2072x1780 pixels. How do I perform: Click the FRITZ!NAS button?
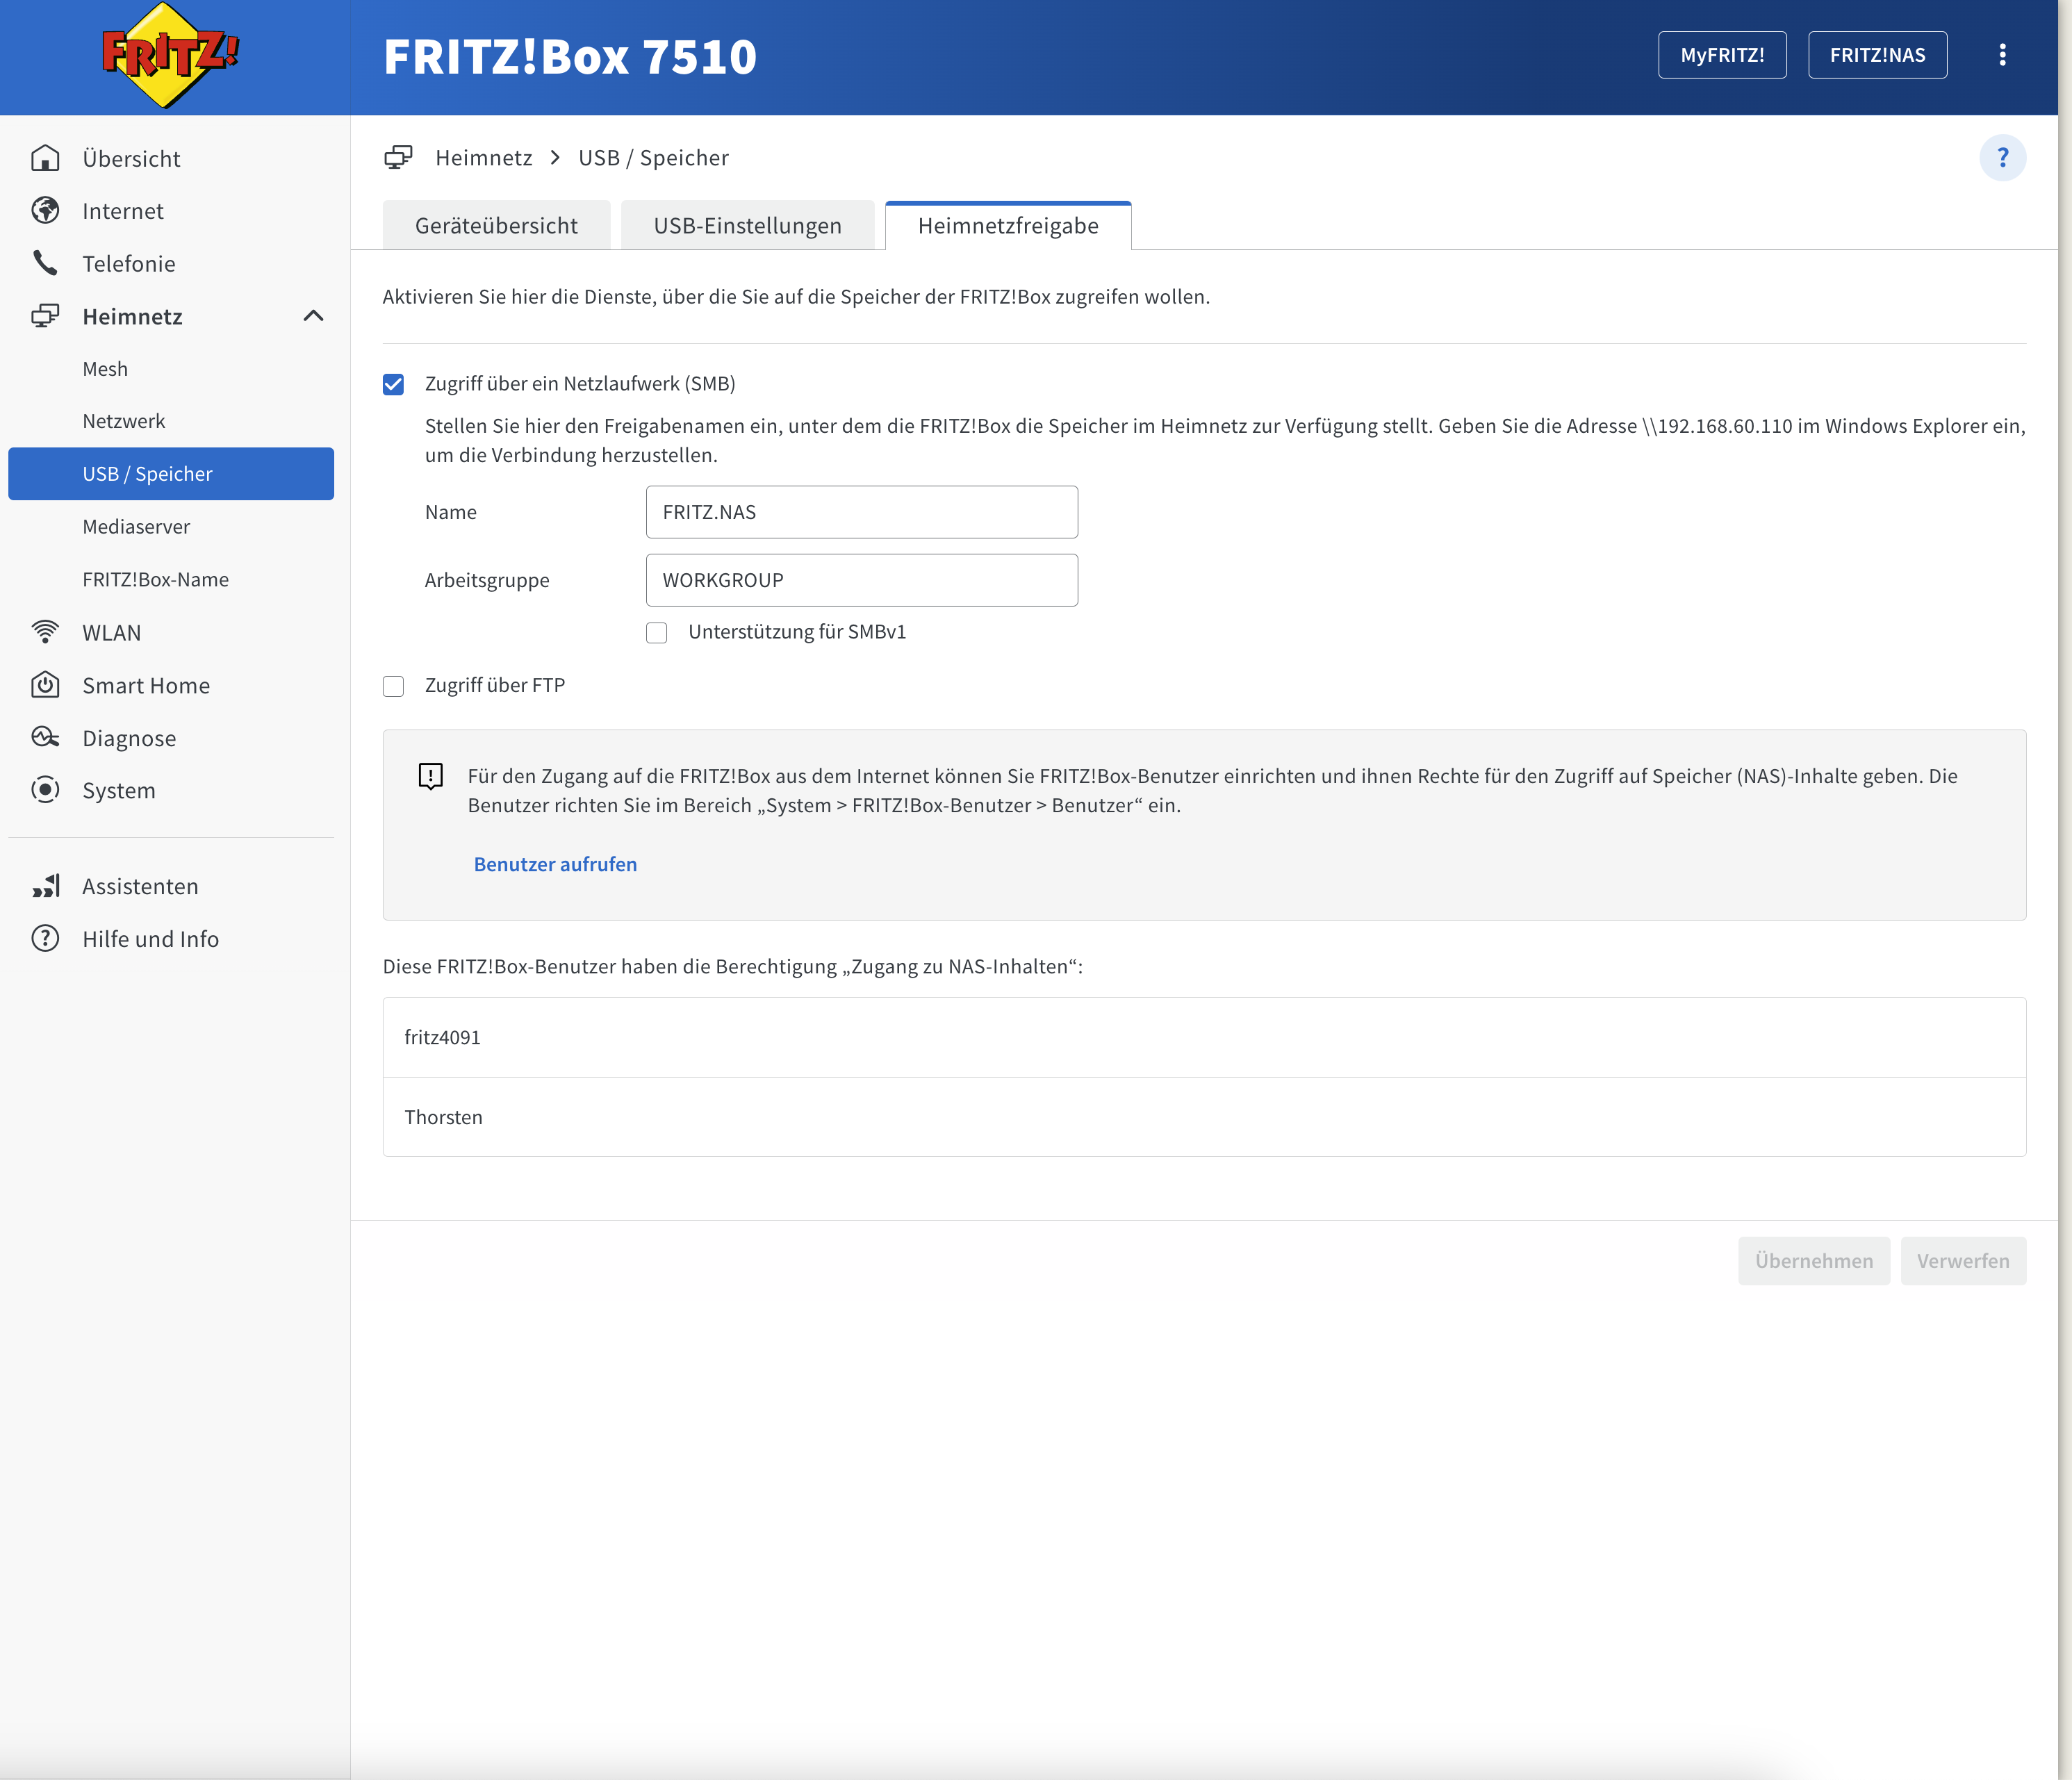point(1877,55)
